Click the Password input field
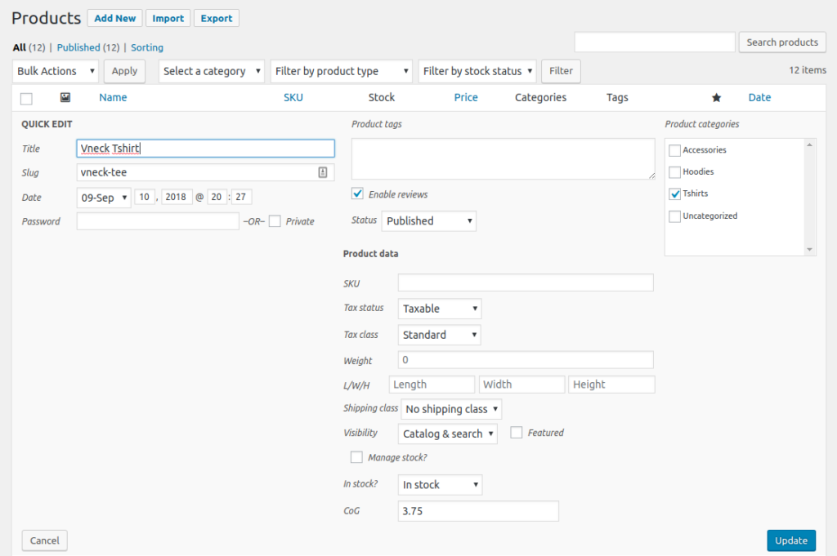This screenshot has height=556, width=837. pos(158,221)
